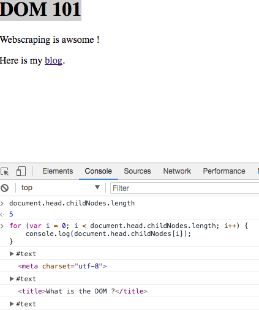Open the Sources tab

[137, 171]
